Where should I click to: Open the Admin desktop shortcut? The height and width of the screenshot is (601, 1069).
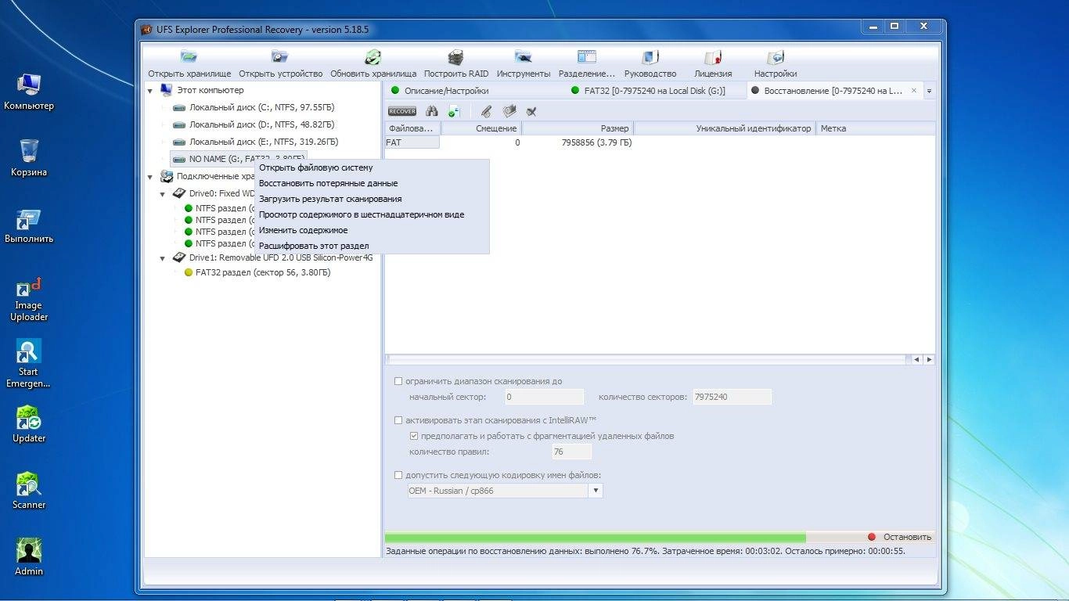coord(29,557)
